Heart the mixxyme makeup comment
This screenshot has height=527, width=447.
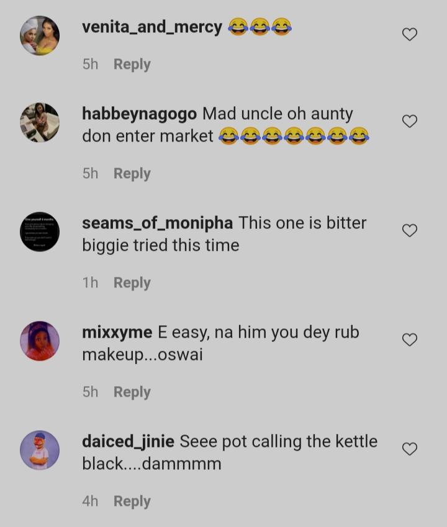[410, 340]
